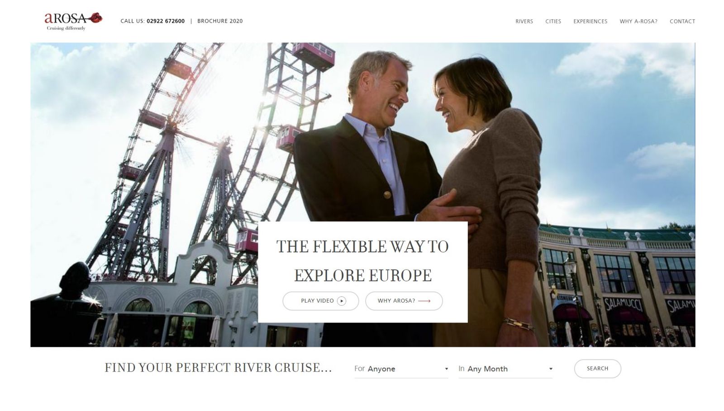Click the play circle icon on Play Video
Image resolution: width=724 pixels, height=411 pixels.
342,301
